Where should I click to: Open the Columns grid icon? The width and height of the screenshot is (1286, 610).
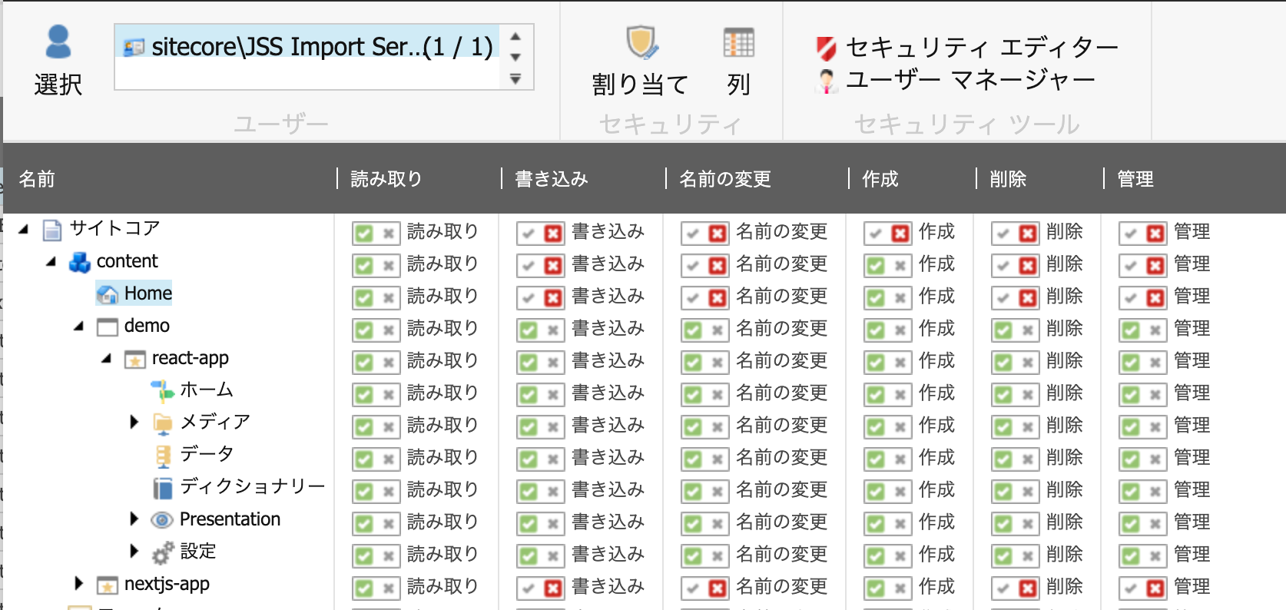pos(739,42)
